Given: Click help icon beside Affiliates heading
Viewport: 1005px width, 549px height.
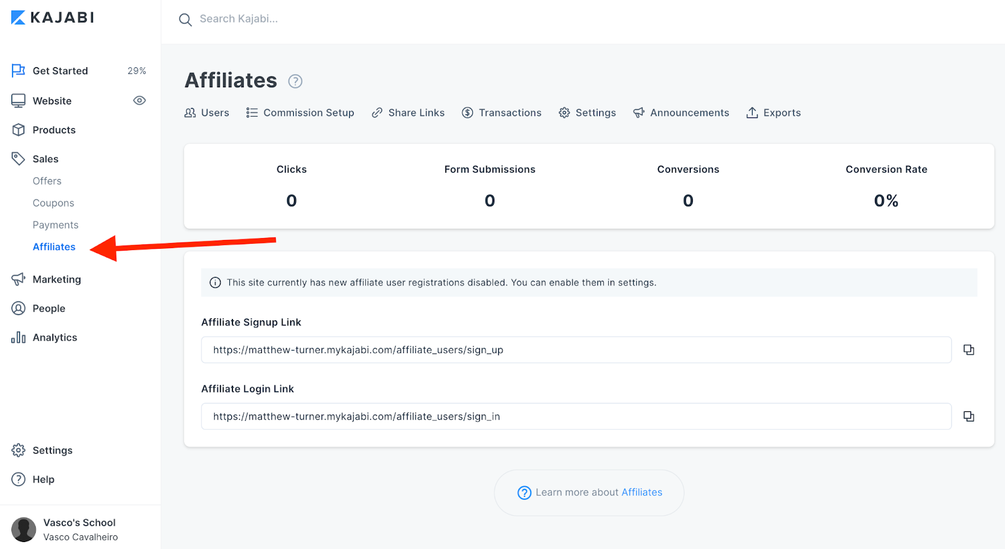Looking at the screenshot, I should (x=295, y=81).
